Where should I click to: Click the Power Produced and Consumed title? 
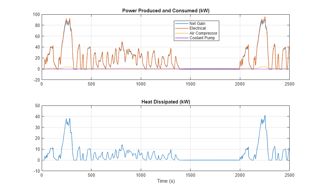point(166,11)
